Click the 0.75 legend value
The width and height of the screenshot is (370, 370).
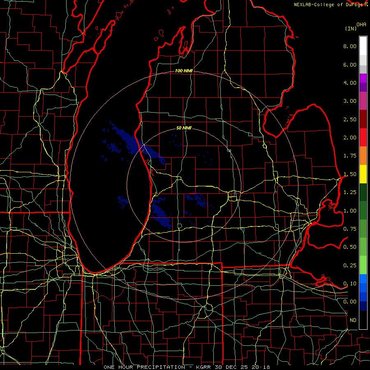coord(350,229)
